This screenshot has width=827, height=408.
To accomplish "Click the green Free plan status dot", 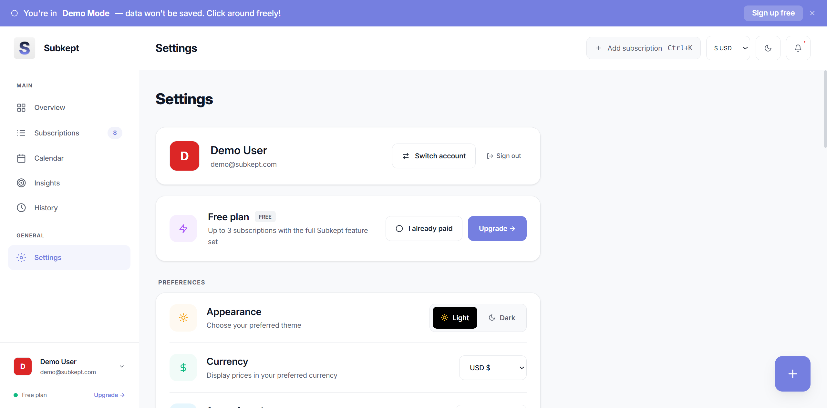I will [x=16, y=395].
